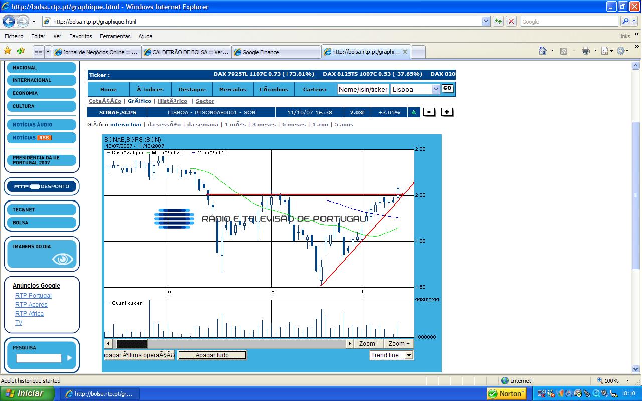Switch to the Google Finance tab
Viewport: 642px width, 401px height.
276,52
